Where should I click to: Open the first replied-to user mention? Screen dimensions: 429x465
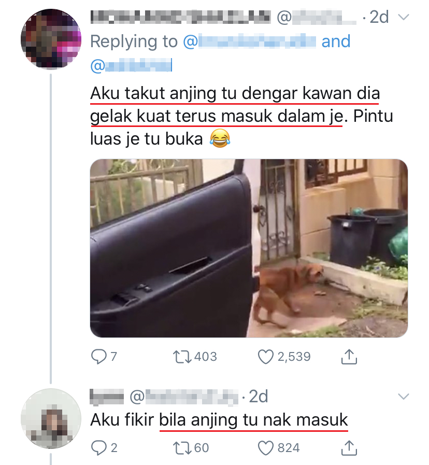pyautogui.click(x=249, y=41)
